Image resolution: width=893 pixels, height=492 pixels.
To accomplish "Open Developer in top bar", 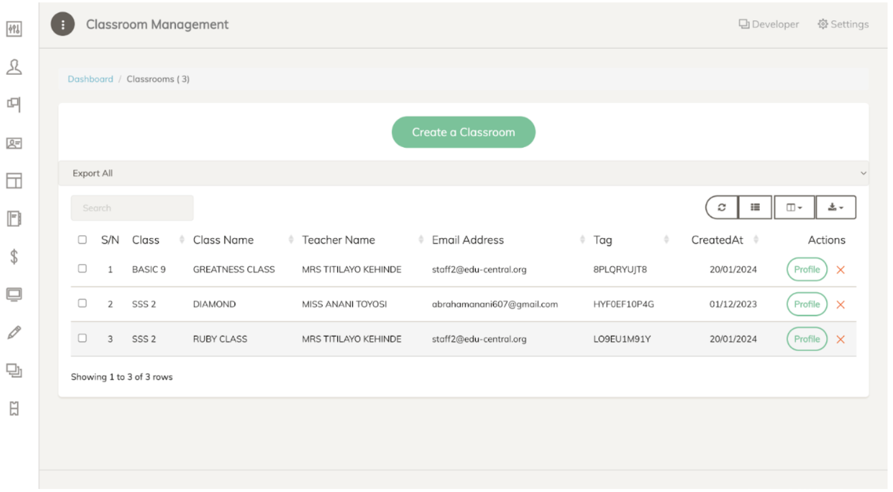I will [769, 24].
